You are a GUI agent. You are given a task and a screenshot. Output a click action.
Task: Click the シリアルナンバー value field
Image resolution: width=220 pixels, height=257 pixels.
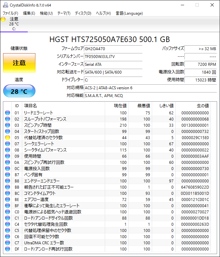(x=113, y=57)
